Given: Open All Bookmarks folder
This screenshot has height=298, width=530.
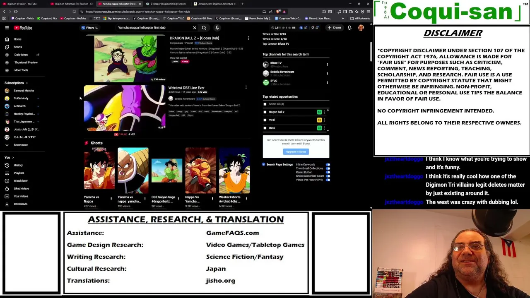Looking at the screenshot, I should tap(360, 18).
